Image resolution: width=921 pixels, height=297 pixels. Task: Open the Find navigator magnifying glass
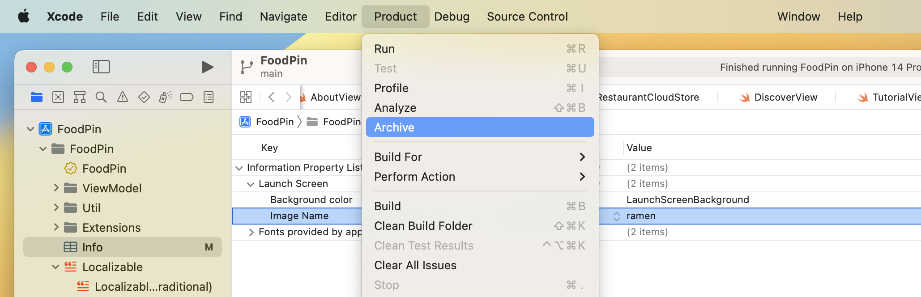pos(101,97)
